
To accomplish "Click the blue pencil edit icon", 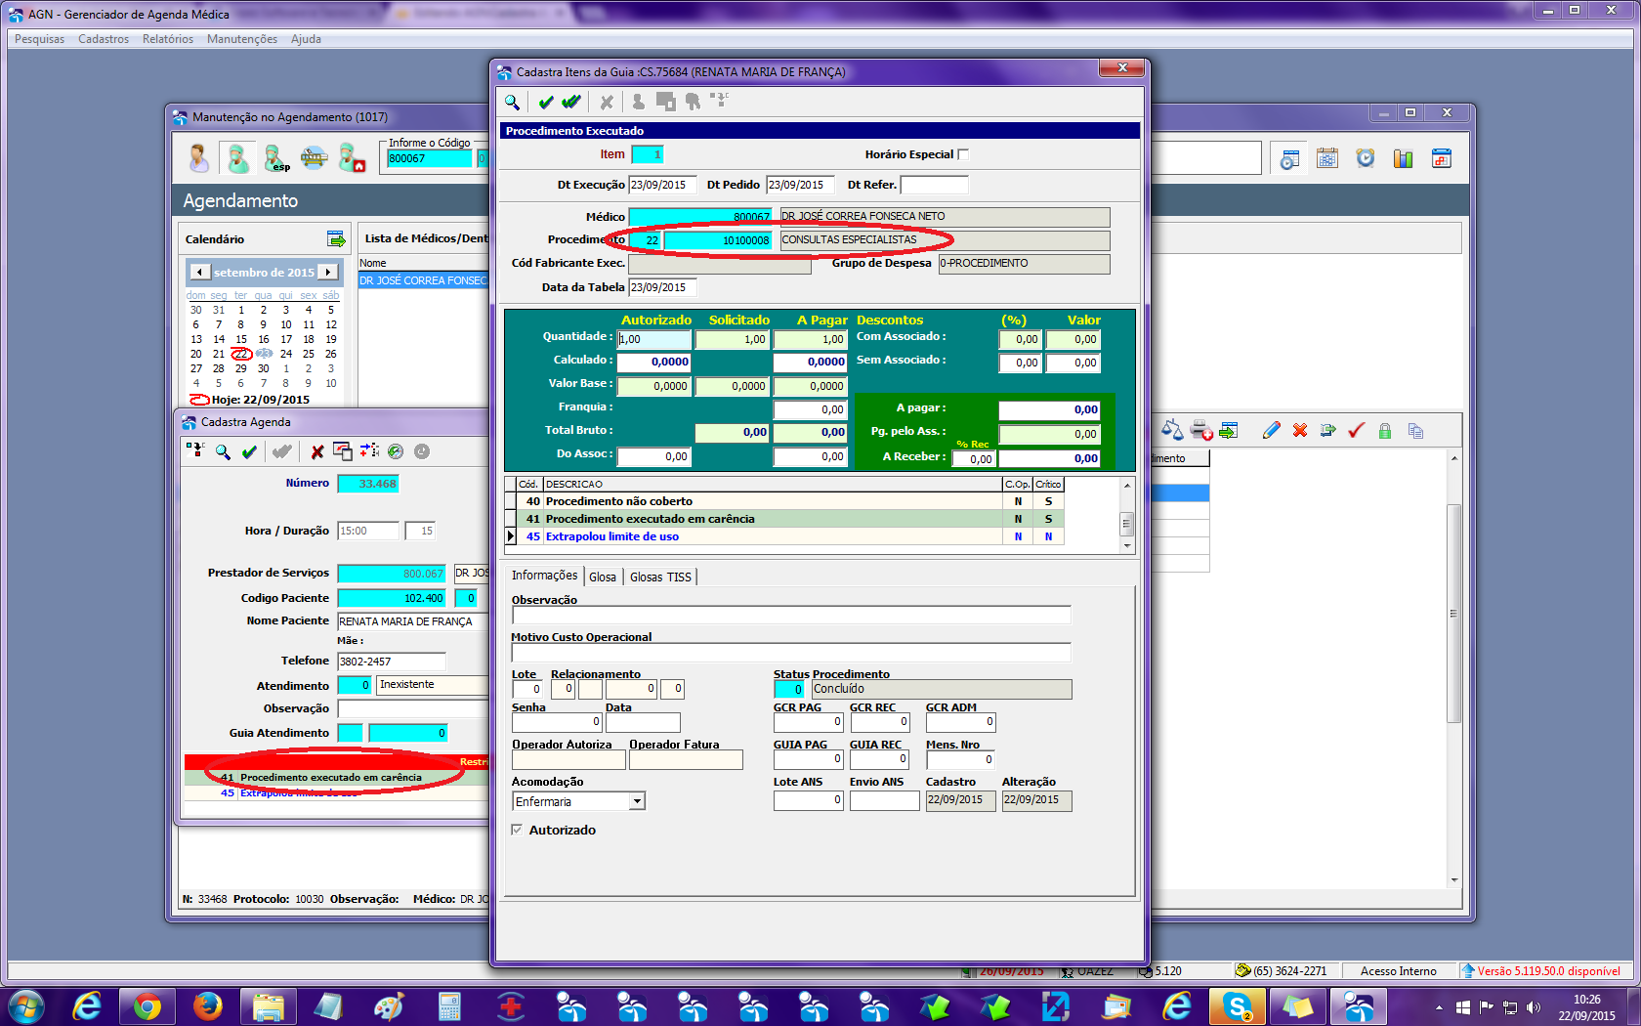I will click(x=1271, y=431).
